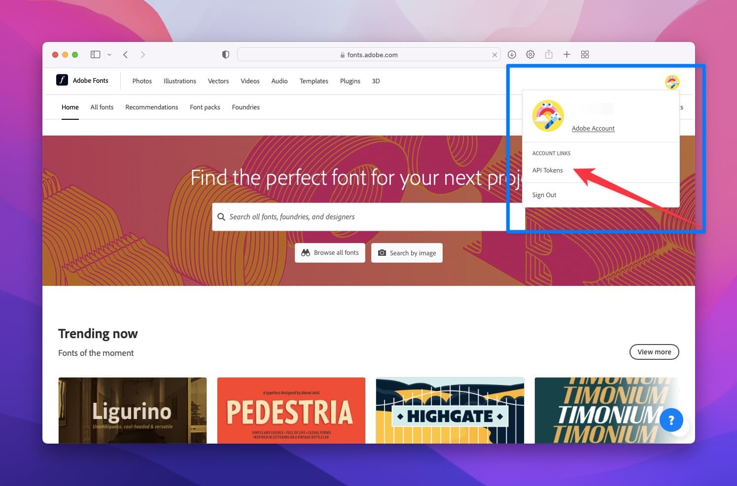Expand the sidebar tab group dropdown chevron

pyautogui.click(x=109, y=55)
